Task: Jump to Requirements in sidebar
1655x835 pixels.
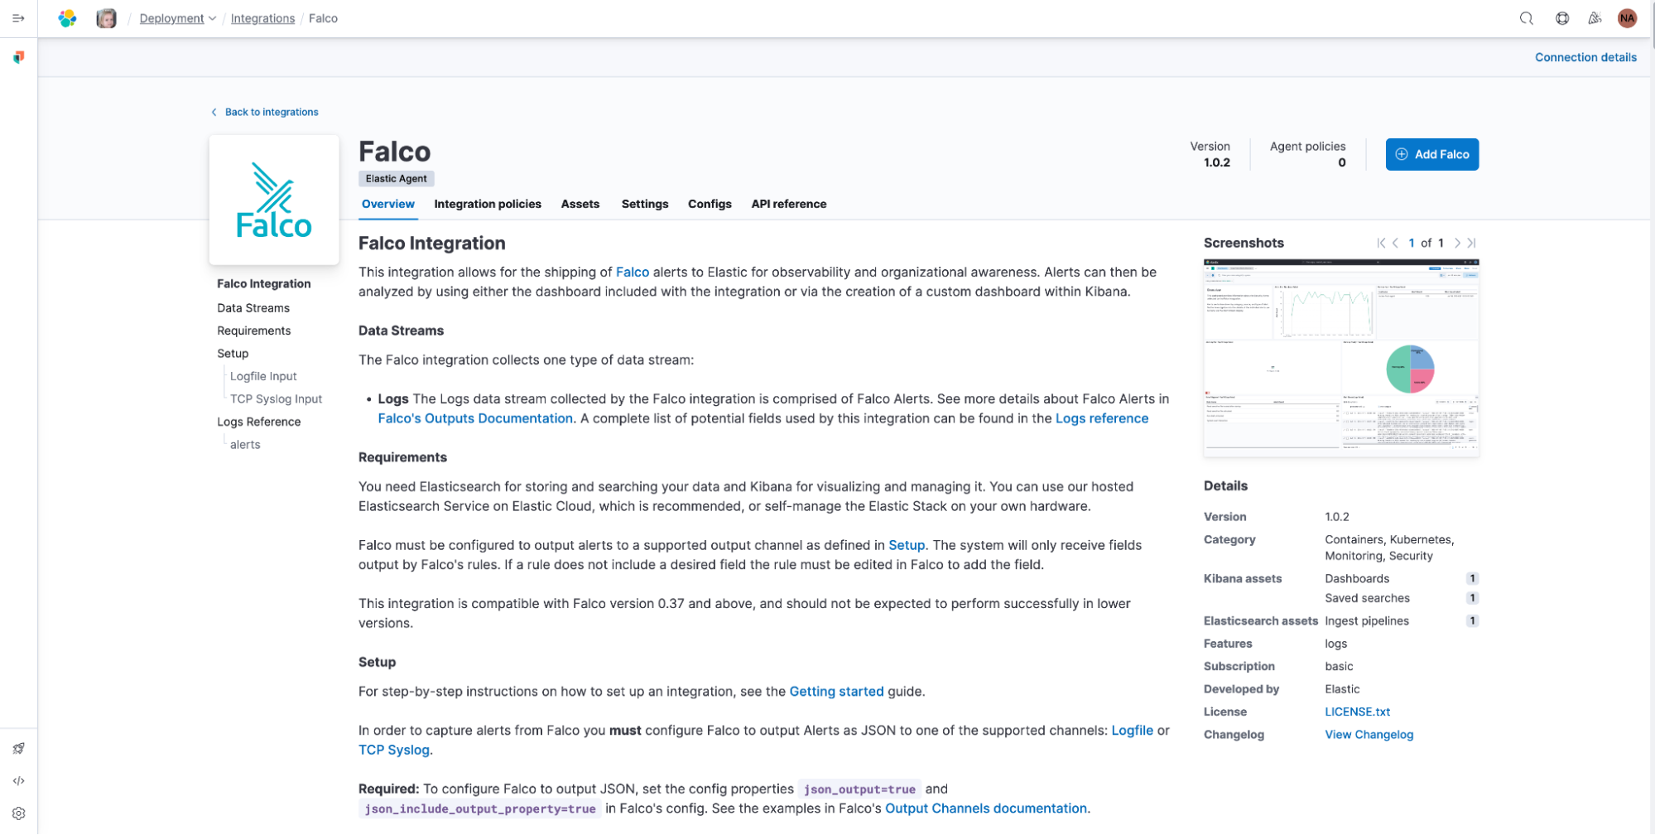Action: pyautogui.click(x=253, y=331)
